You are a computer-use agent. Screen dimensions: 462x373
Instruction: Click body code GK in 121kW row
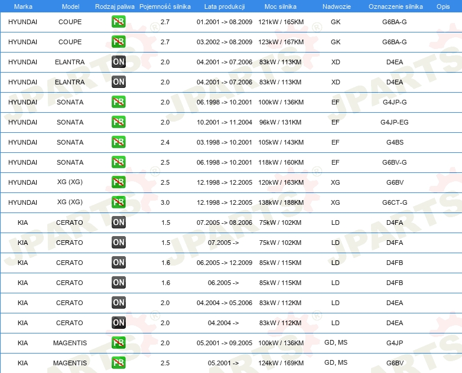pos(336,22)
